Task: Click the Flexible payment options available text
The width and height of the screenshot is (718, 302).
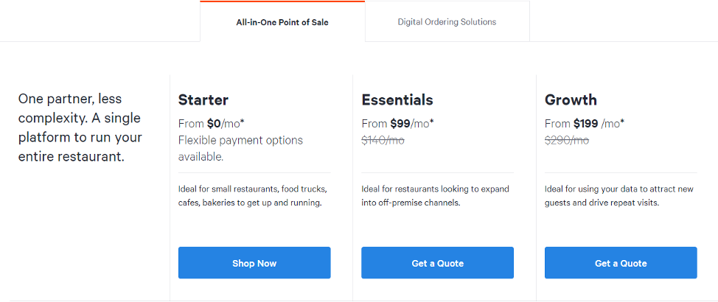Action: click(x=240, y=148)
